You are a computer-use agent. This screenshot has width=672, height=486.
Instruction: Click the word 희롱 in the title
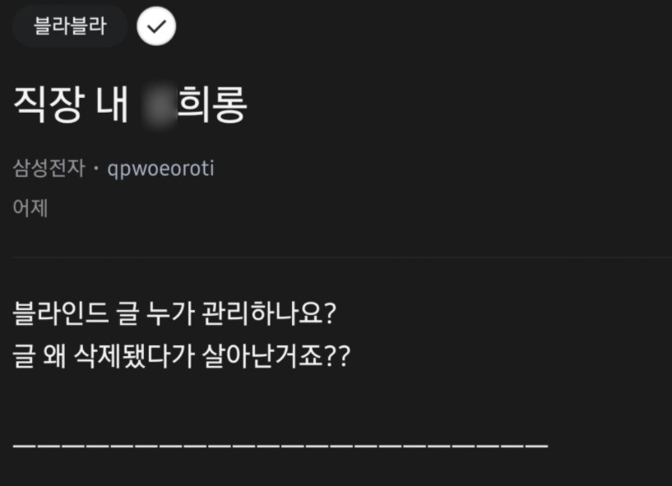point(212,105)
